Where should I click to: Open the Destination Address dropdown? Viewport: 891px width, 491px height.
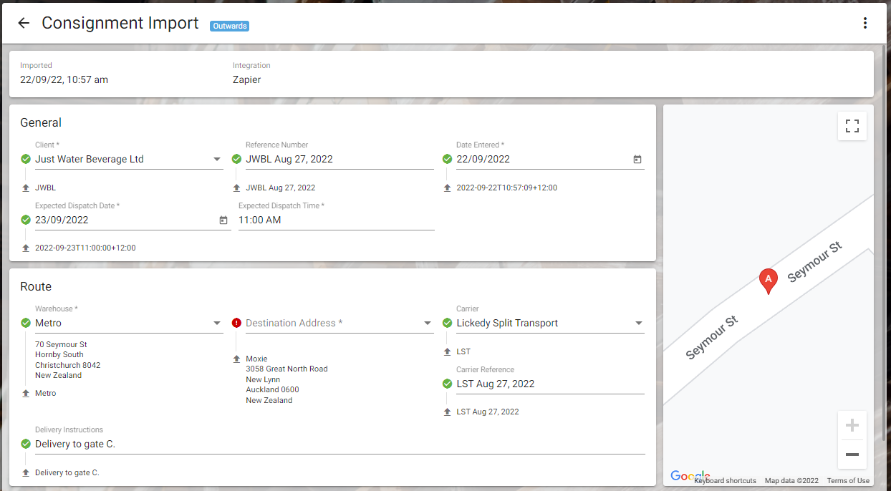(x=428, y=324)
